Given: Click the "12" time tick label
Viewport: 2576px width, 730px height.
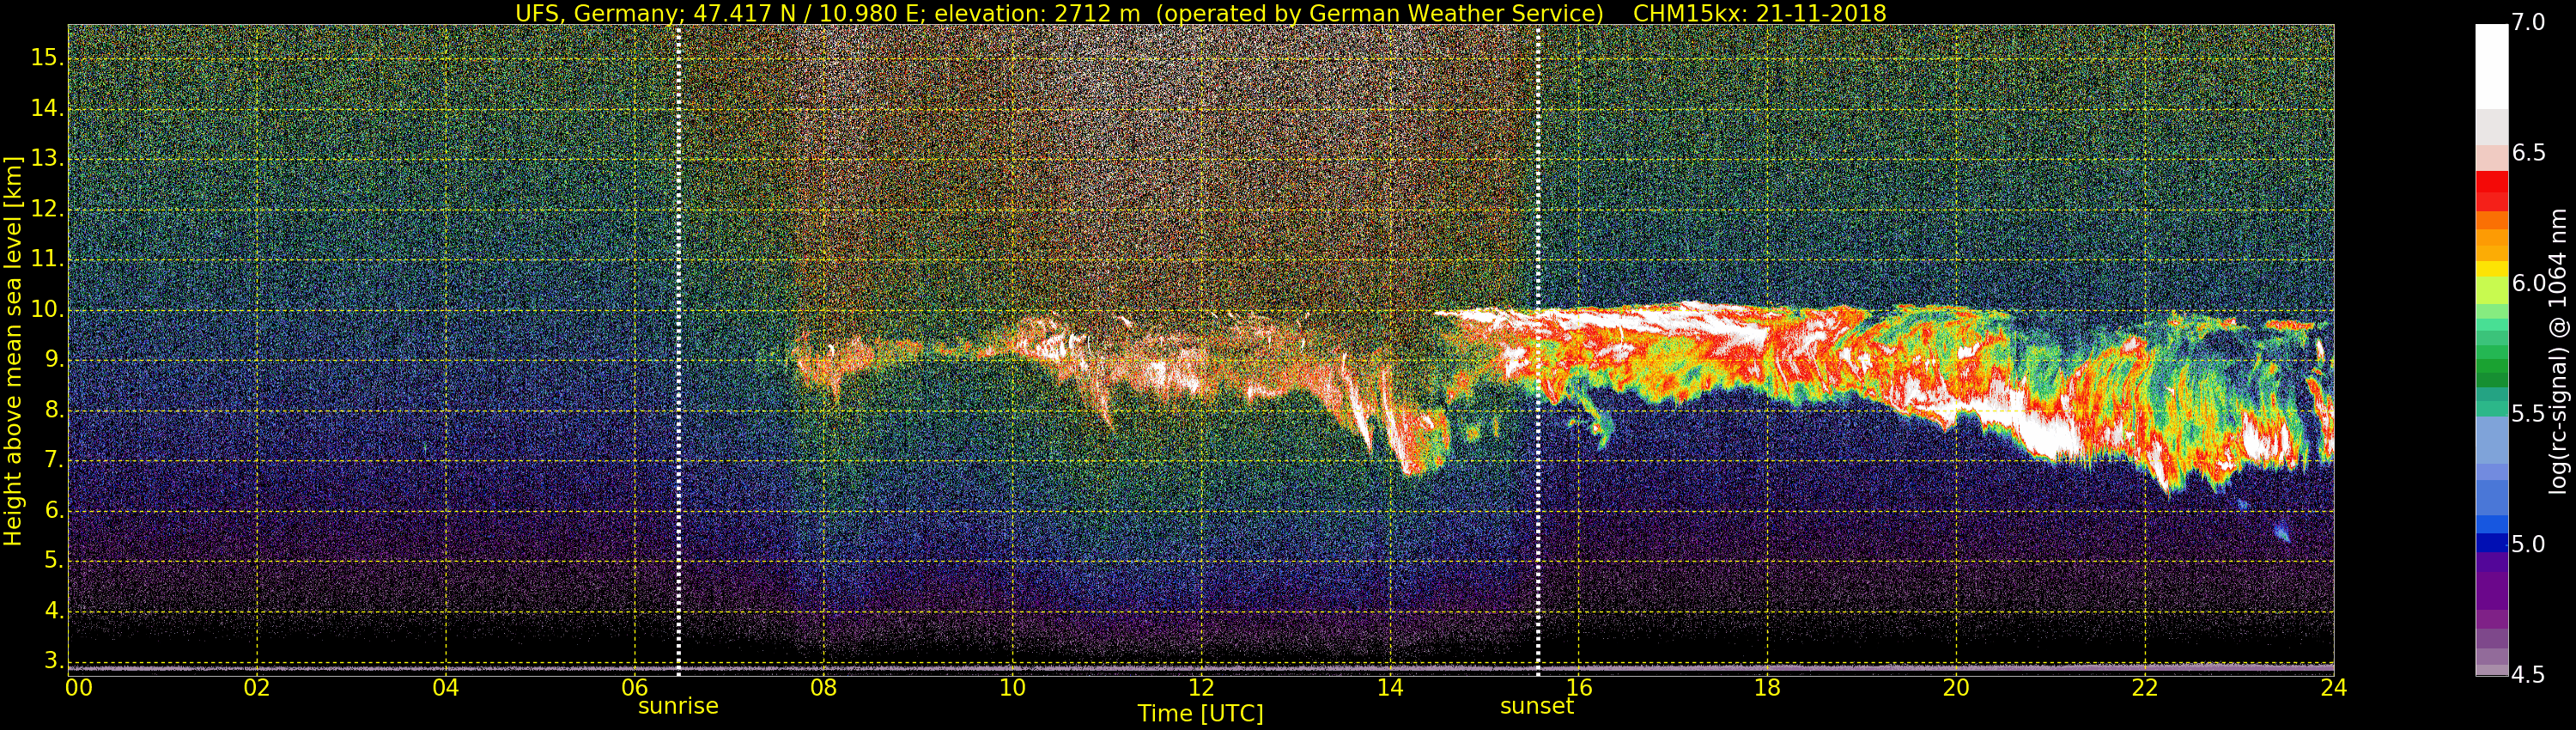Looking at the screenshot, I should point(1201,688).
